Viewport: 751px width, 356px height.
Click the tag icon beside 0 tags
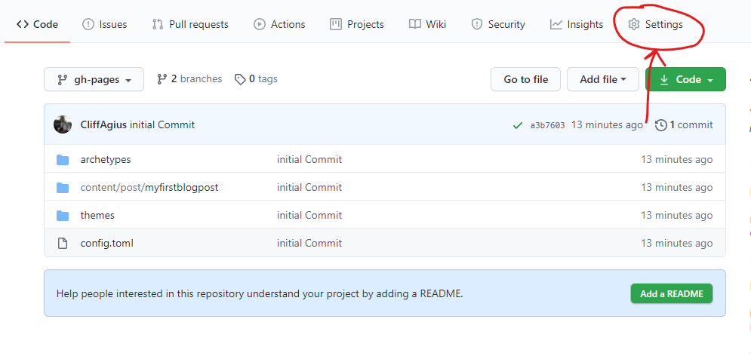[x=240, y=79]
